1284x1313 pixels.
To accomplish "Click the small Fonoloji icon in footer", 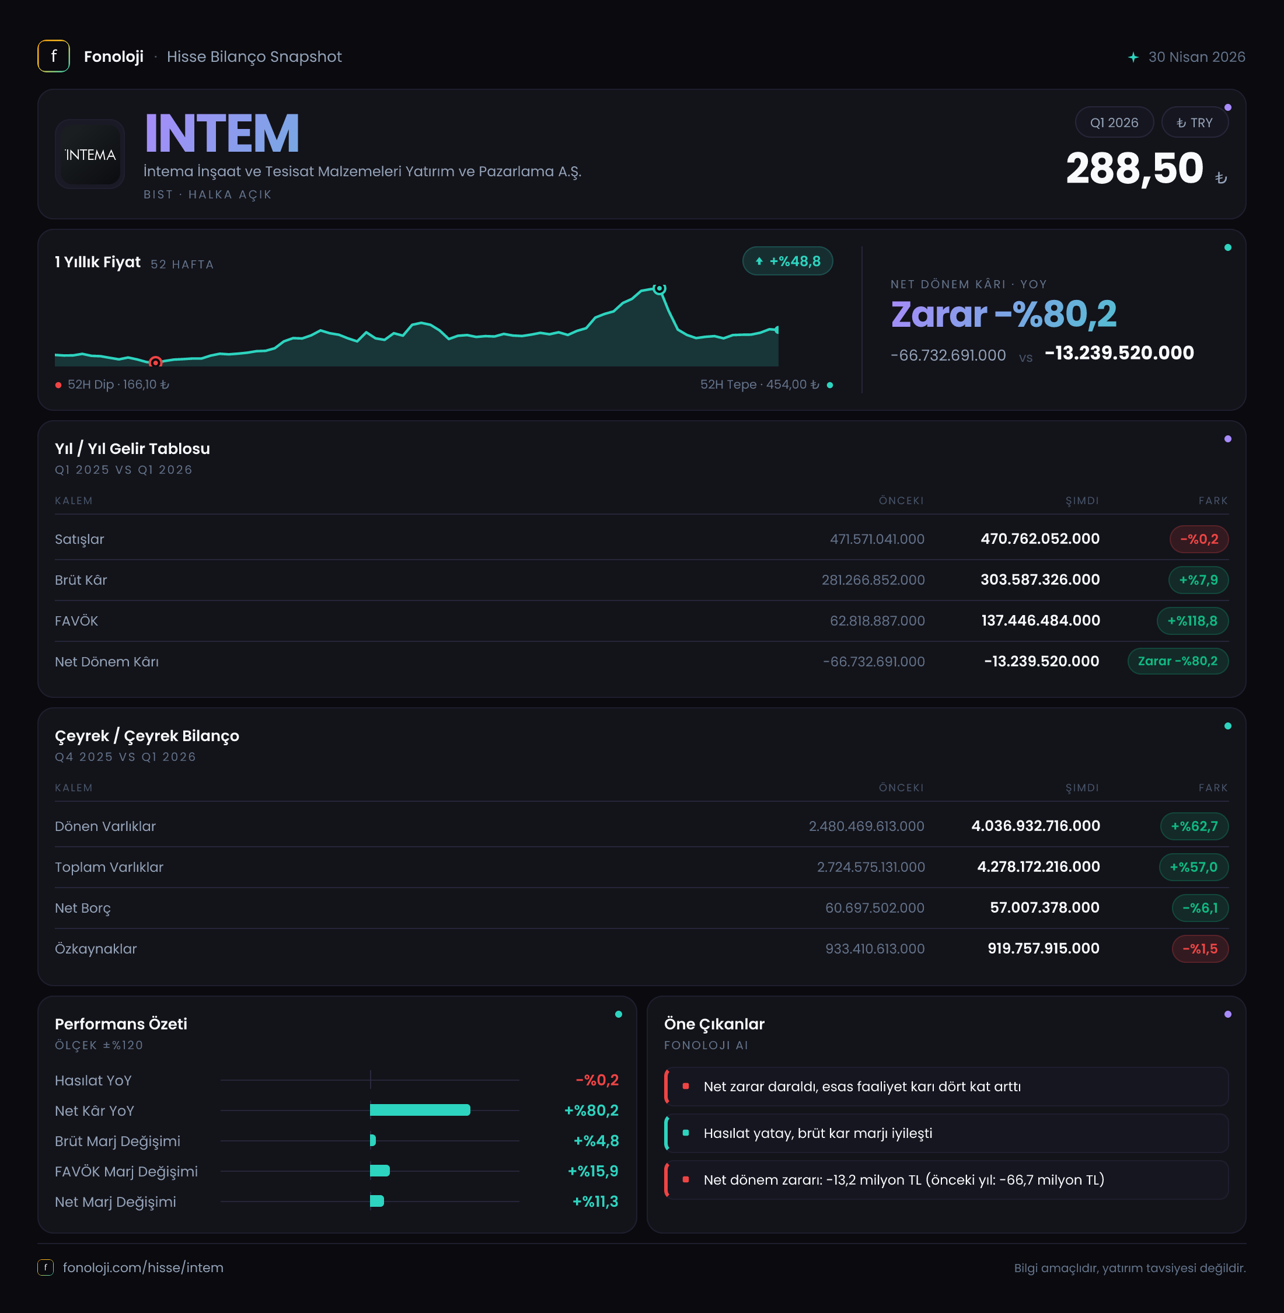I will [x=45, y=1267].
